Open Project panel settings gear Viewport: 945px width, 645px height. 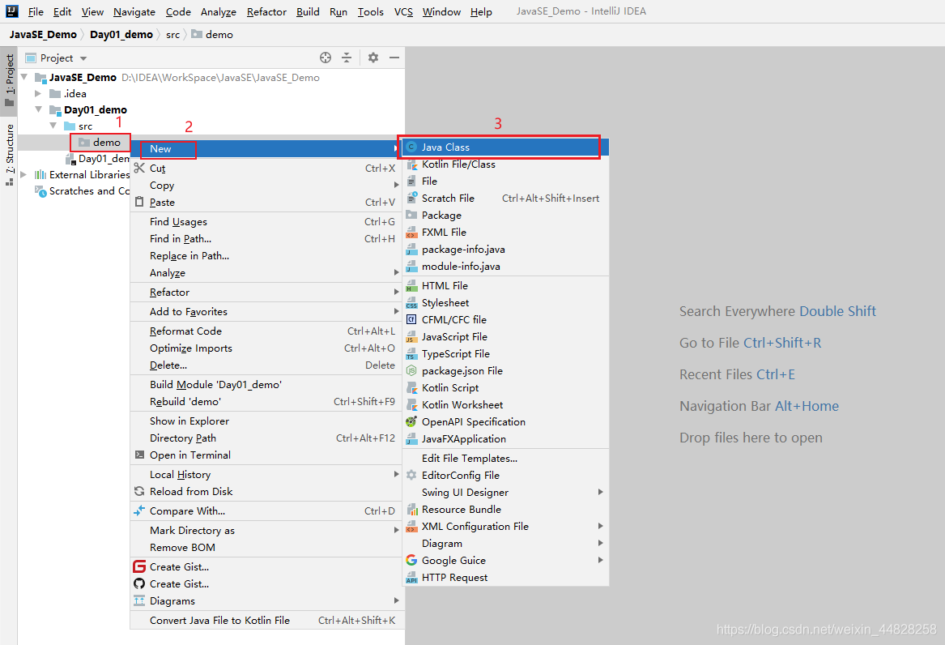click(373, 58)
